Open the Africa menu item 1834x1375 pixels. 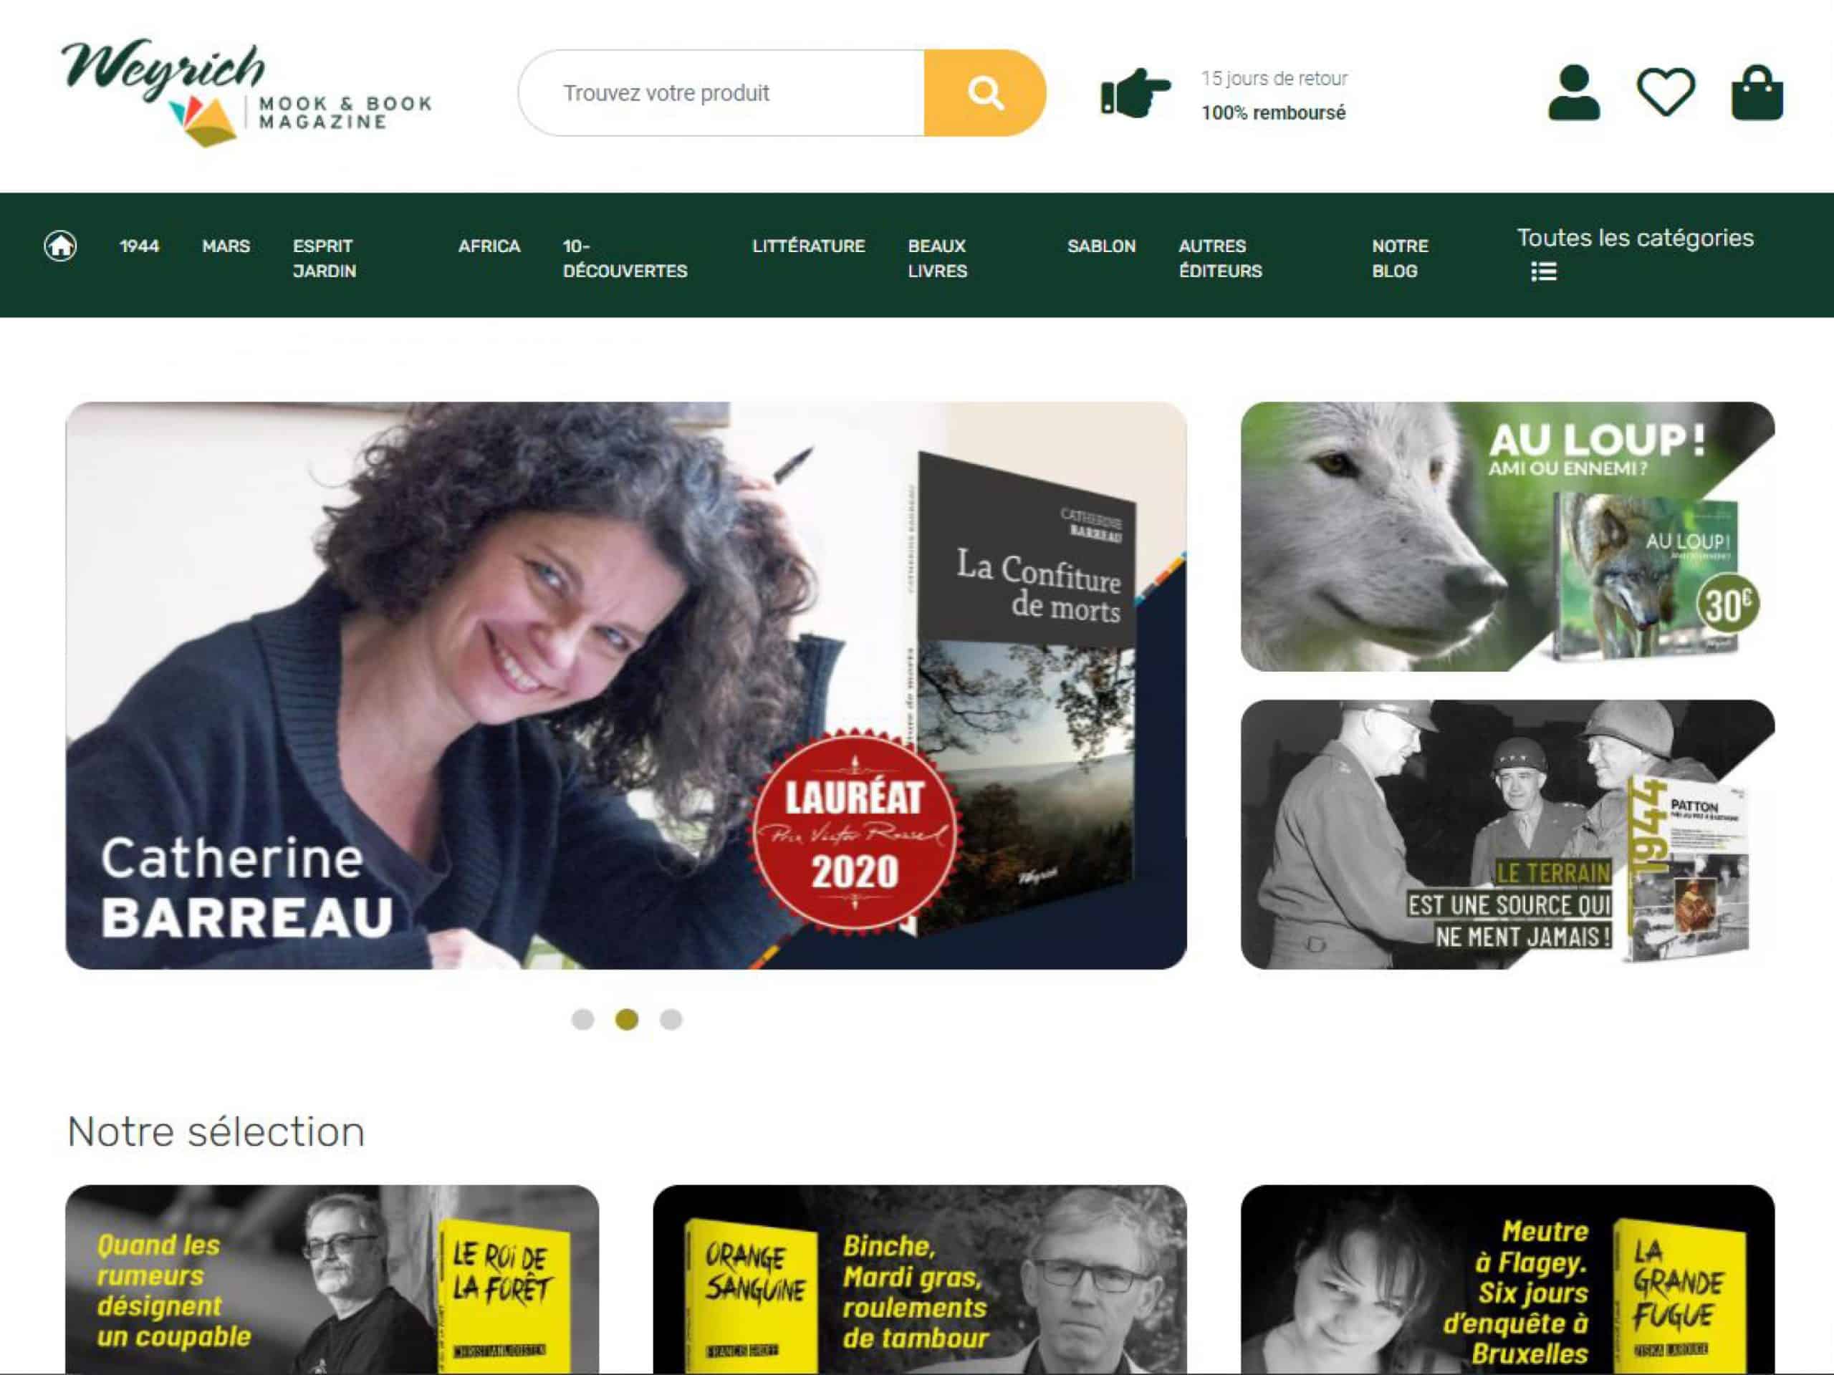tap(489, 246)
